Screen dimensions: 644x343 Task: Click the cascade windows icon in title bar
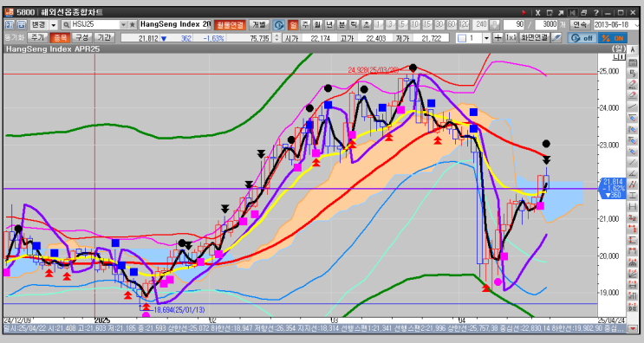[584, 13]
